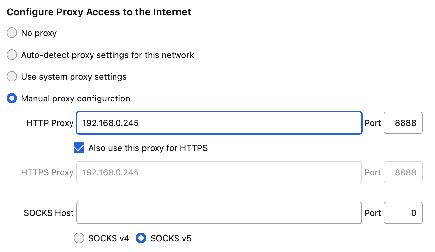Click the empty SOCKS Host field
The height and width of the screenshot is (252, 435).
(x=219, y=213)
